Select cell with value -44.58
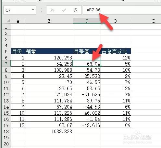The width and height of the screenshot is (161, 148). tap(87, 107)
